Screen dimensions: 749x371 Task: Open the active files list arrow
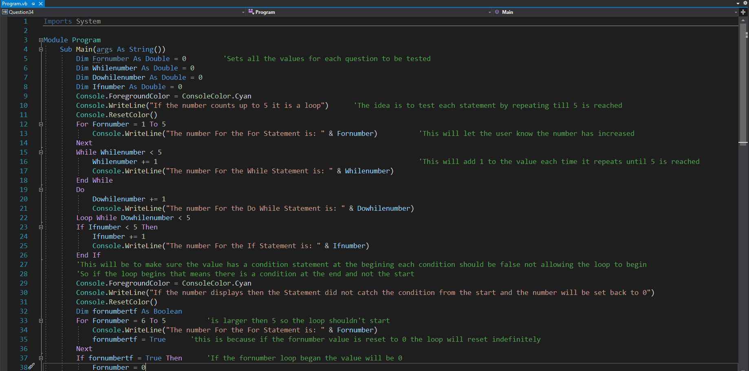738,3
